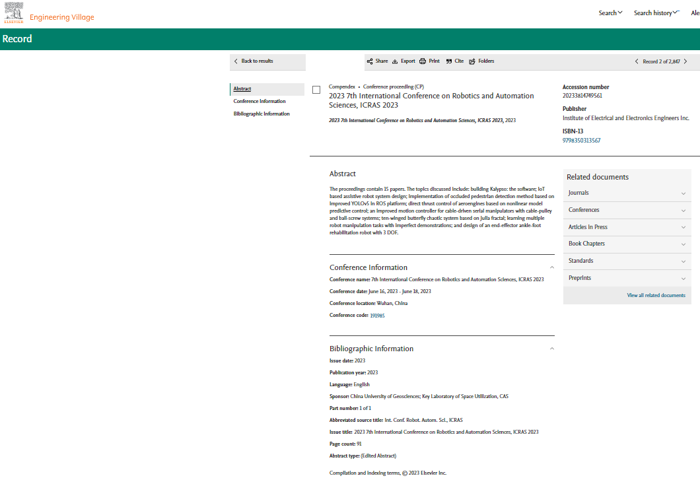
Task: Click 'Abstract type: (Edited Abstract)' line
Action: point(363,456)
